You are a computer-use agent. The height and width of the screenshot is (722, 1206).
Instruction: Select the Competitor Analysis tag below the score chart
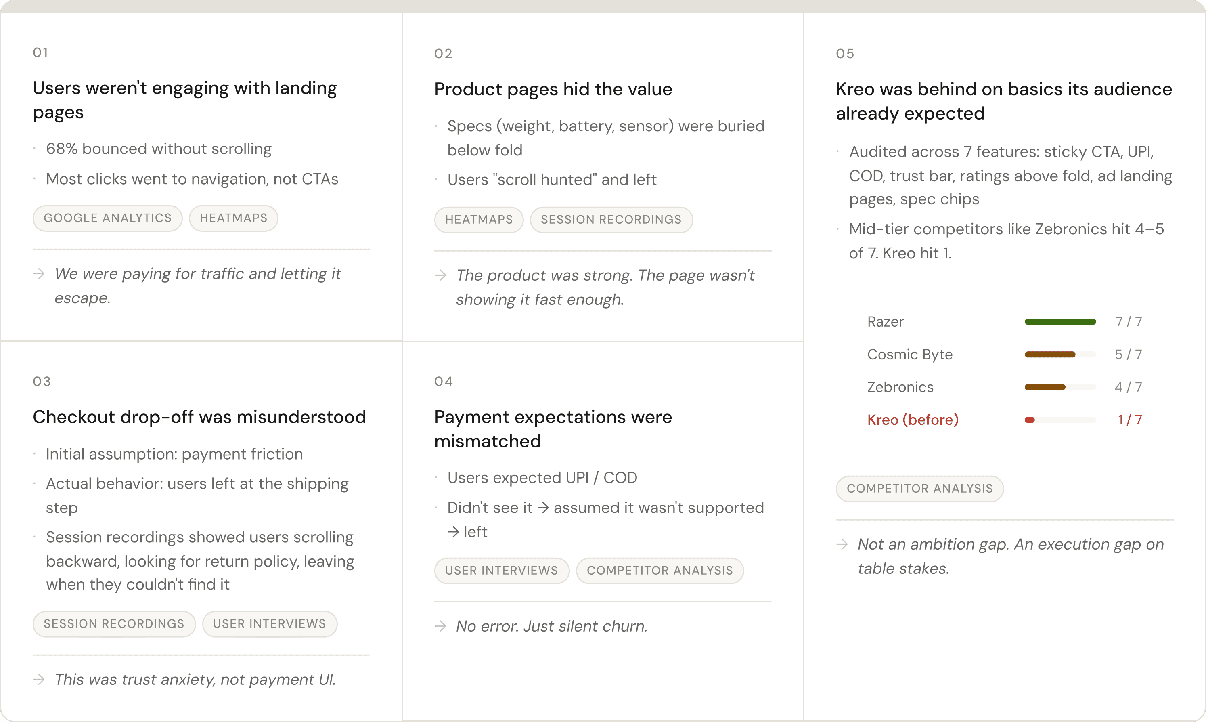click(x=919, y=489)
